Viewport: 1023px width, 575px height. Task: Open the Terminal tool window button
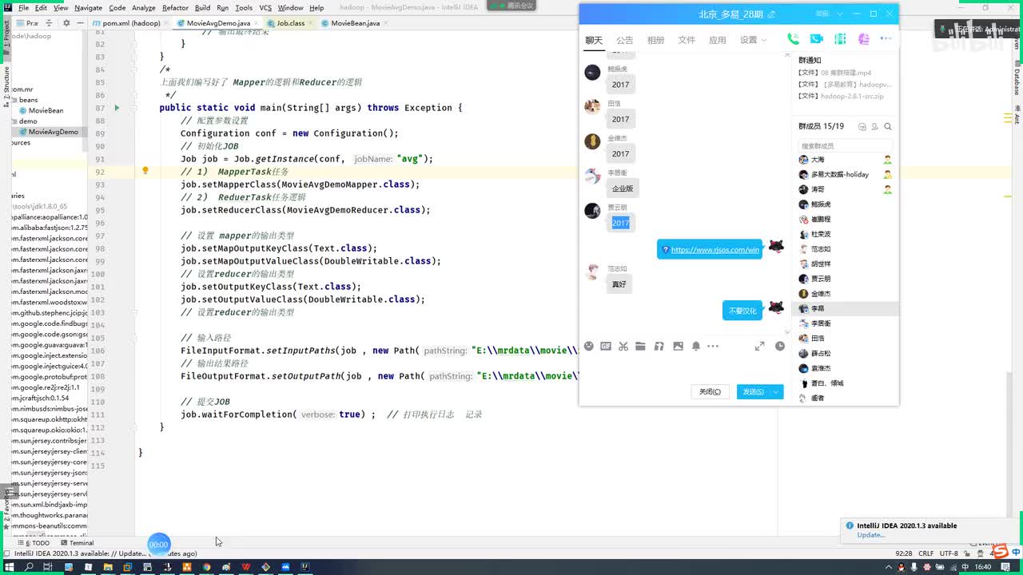[x=77, y=543]
